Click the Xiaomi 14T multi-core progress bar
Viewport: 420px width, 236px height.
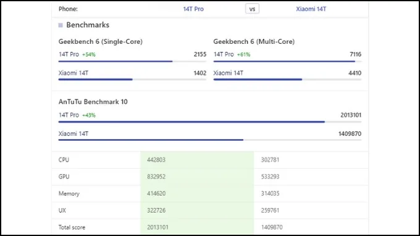point(287,79)
